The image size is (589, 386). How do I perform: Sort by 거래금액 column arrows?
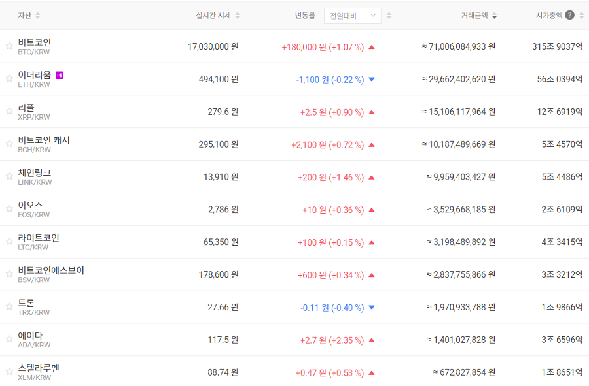pyautogui.click(x=494, y=16)
